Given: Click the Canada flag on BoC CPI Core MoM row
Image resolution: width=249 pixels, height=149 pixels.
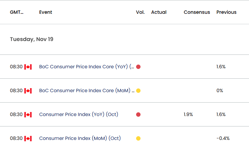Looking at the screenshot, I should tap(28, 91).
